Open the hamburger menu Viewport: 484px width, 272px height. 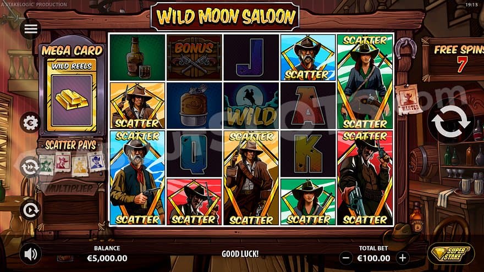[x=30, y=29]
